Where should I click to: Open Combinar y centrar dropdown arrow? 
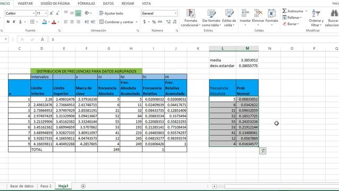point(137,22)
